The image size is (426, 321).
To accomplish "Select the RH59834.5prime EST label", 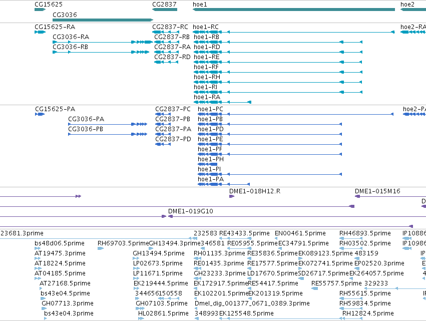I will click(365, 303).
